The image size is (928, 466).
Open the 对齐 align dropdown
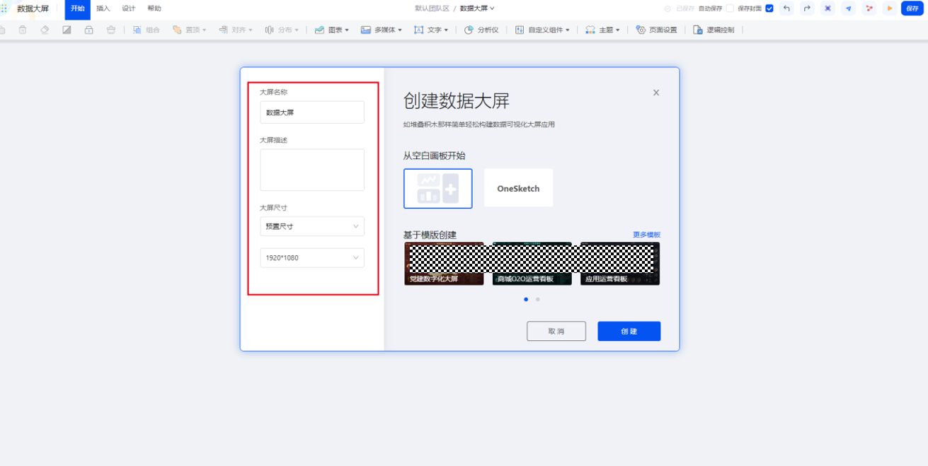coord(235,30)
